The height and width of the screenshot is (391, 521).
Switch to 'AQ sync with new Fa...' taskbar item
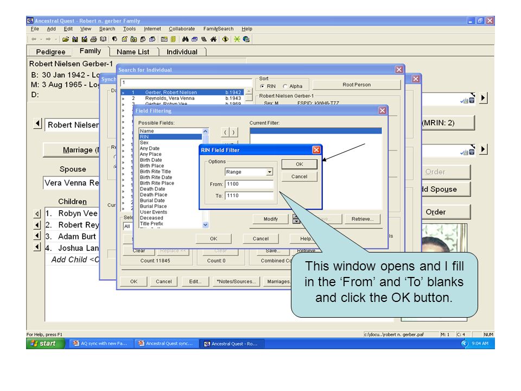100,343
